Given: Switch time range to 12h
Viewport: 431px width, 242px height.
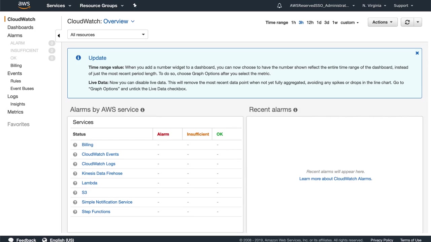Looking at the screenshot, I should click(310, 23).
